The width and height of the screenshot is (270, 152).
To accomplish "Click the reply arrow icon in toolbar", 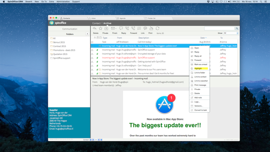I will pos(94,28).
